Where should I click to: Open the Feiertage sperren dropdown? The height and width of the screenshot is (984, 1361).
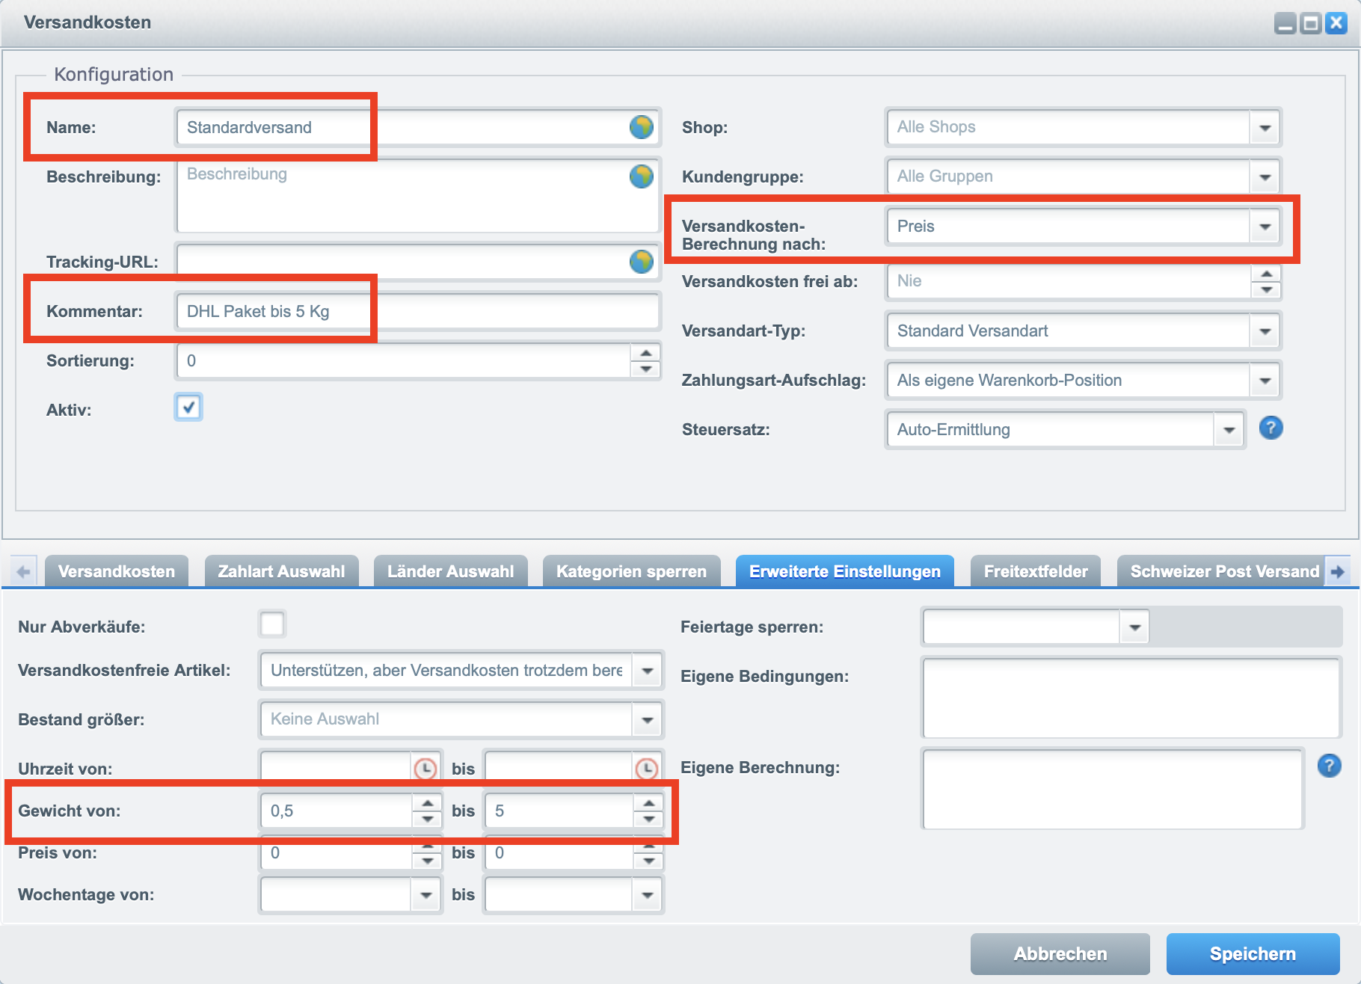point(1134,627)
